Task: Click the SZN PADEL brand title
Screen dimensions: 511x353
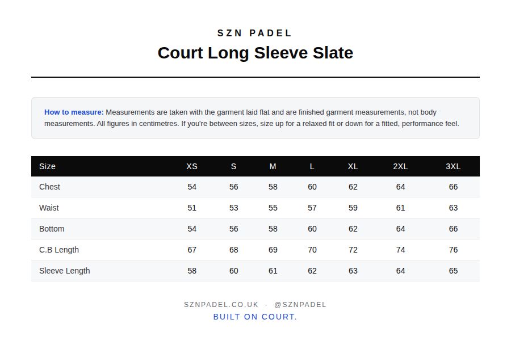Action: pos(255,33)
